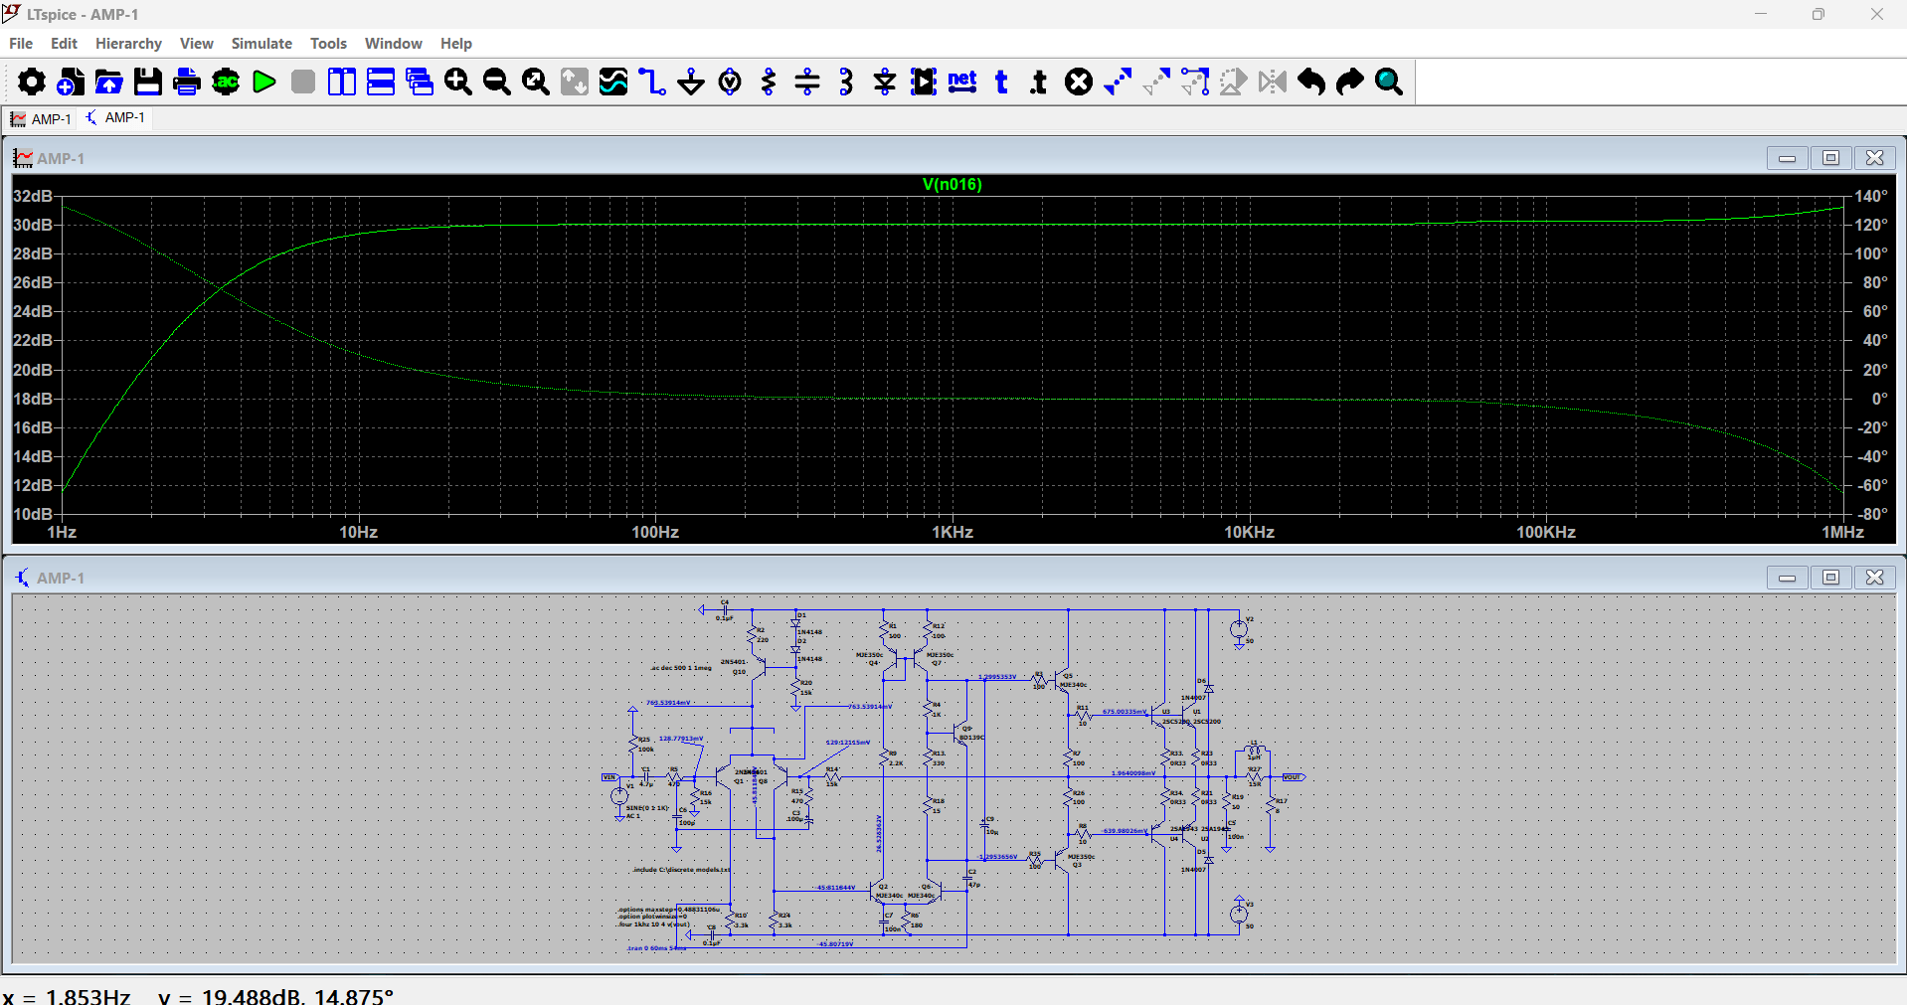Open the Window menu
This screenshot has width=1907, height=1005.
(x=394, y=44)
